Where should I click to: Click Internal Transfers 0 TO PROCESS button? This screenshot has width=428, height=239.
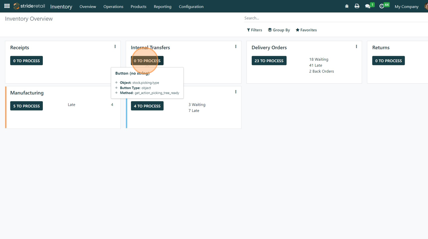(x=147, y=61)
